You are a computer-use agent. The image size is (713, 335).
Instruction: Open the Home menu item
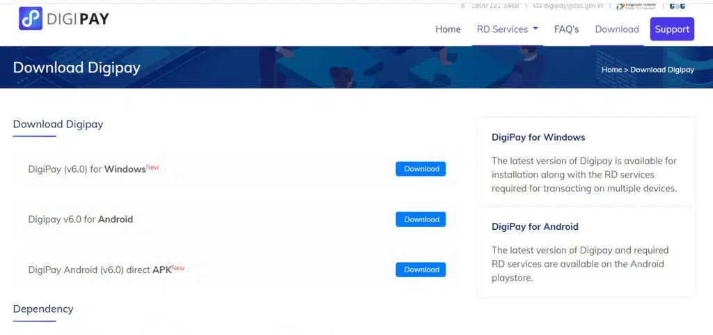click(x=448, y=29)
